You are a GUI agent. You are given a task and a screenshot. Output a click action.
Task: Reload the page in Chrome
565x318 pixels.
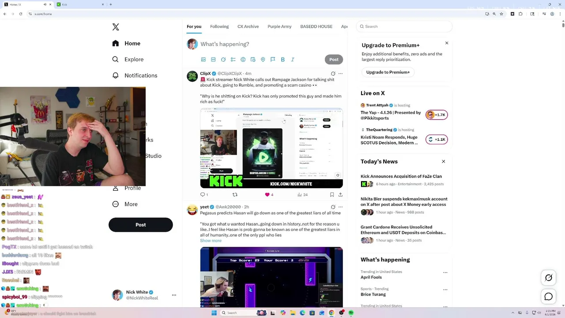coord(21,14)
